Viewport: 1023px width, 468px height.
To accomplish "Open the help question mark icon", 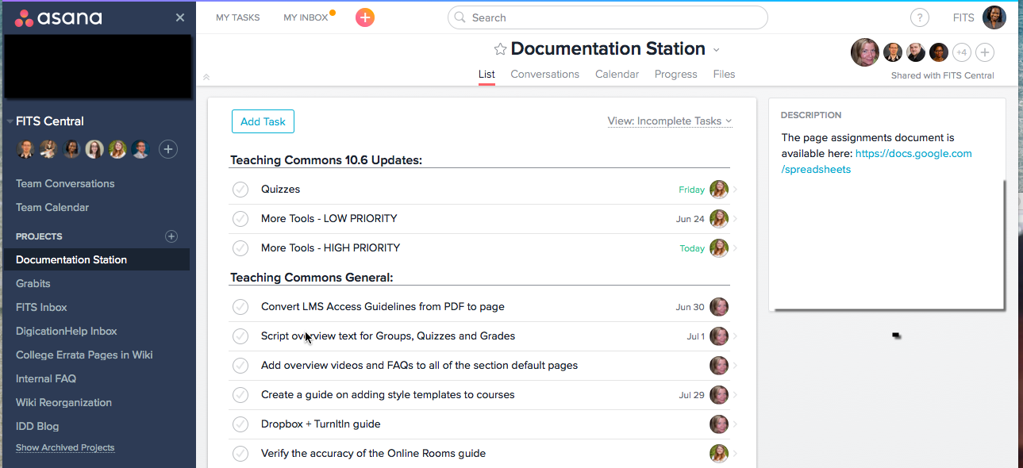I will (919, 18).
